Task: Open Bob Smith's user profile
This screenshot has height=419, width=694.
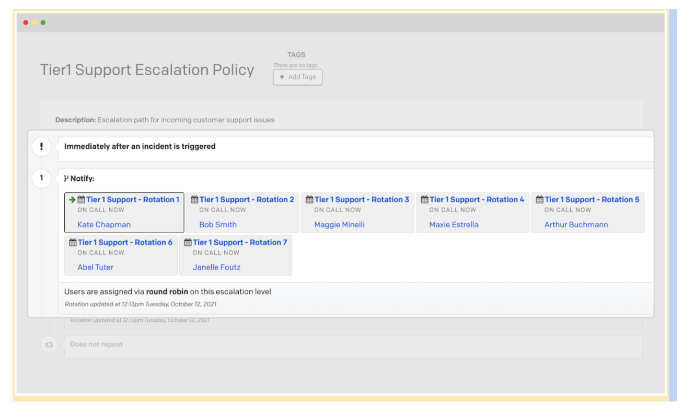Action: pyautogui.click(x=218, y=225)
